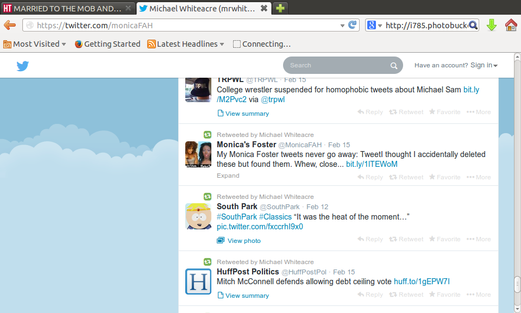Click the browser search box text
Viewport: 521px width, 313px height.
pyautogui.click(x=426, y=25)
